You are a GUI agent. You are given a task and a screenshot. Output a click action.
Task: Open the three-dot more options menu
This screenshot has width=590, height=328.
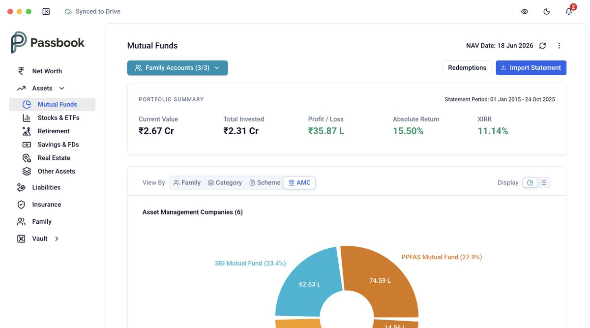click(x=559, y=46)
